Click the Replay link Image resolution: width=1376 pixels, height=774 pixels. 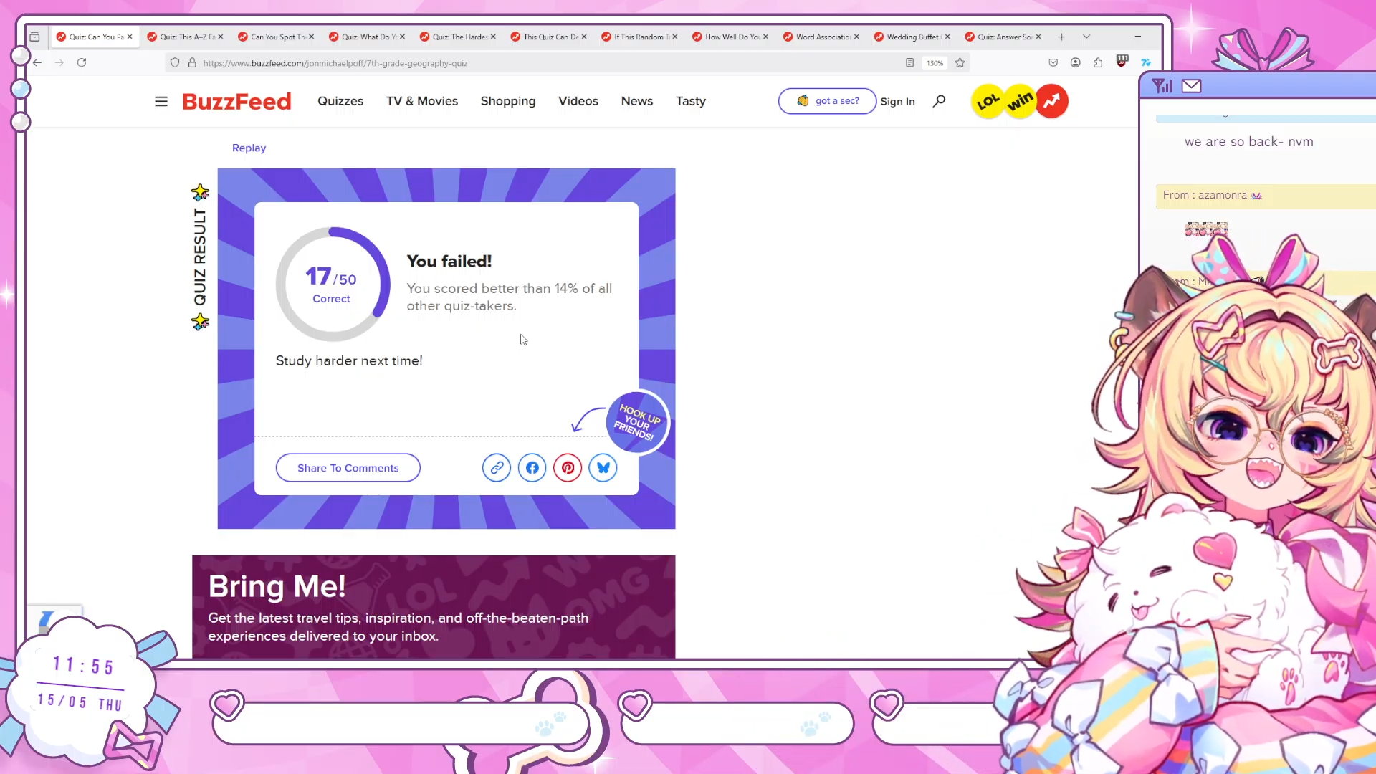click(x=249, y=148)
